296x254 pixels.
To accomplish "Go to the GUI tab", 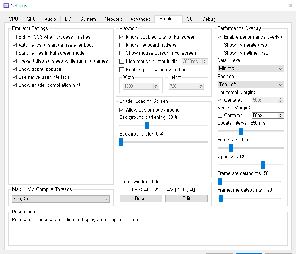I will click(190, 19).
